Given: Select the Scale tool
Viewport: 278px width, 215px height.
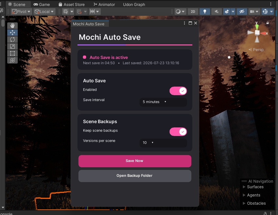Looking at the screenshot, I should click(x=12, y=46).
